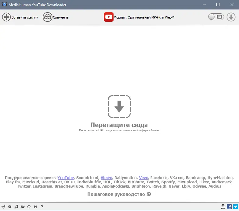Click the "Вставить ссылку" label
The height and width of the screenshot is (211, 239).
(x=25, y=17)
